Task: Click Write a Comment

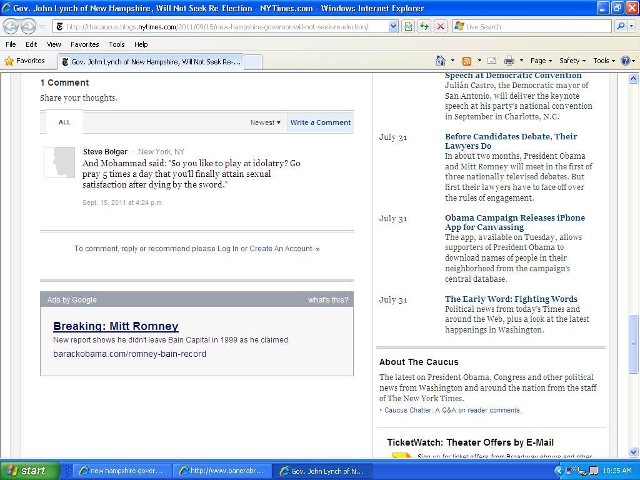Action: click(x=321, y=122)
